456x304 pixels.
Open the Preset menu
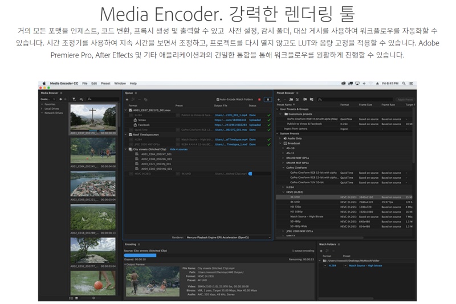click(105, 83)
